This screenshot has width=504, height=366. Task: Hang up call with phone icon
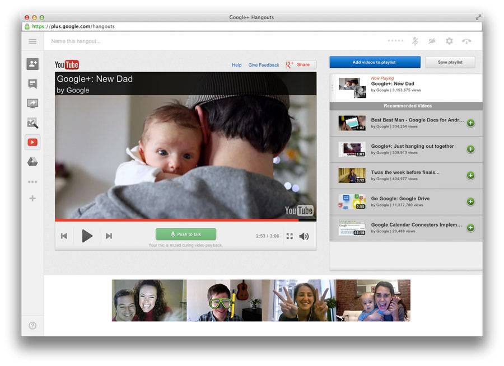(x=466, y=41)
